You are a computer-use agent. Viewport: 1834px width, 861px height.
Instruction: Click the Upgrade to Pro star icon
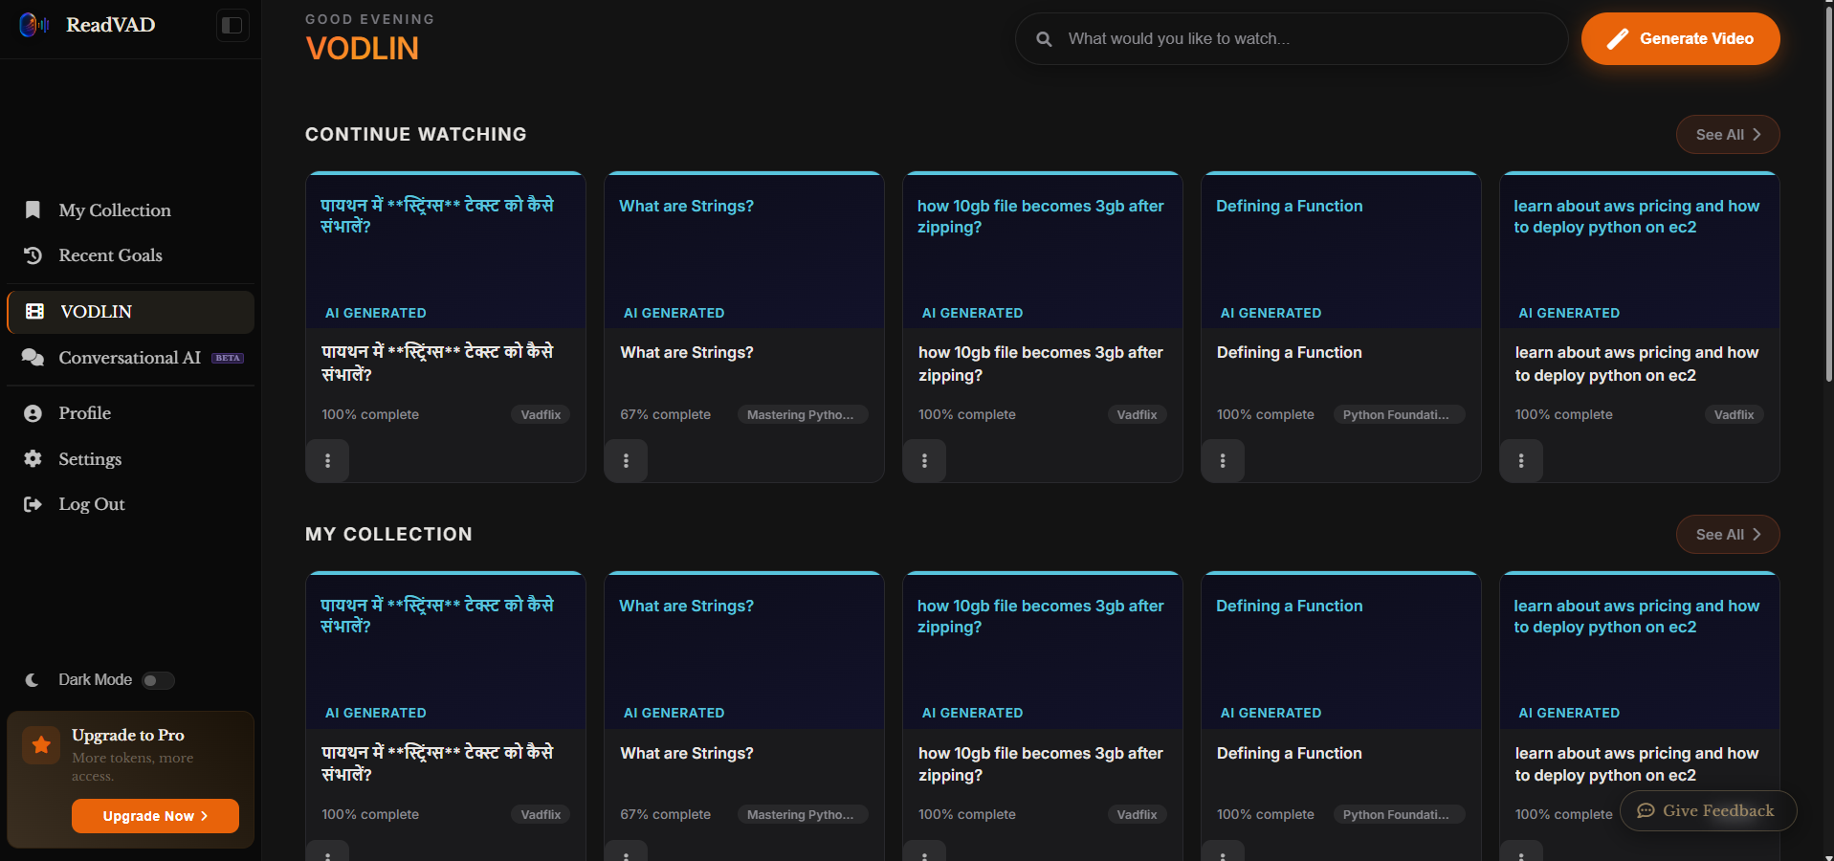(x=41, y=744)
